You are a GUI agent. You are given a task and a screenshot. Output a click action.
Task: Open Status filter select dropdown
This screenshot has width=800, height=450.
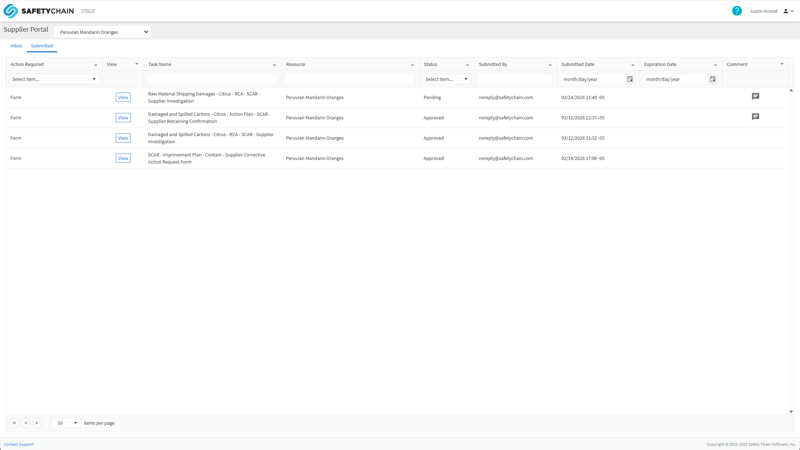click(x=446, y=79)
